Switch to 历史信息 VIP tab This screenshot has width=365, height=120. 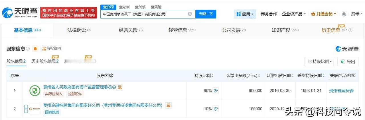[334, 30]
